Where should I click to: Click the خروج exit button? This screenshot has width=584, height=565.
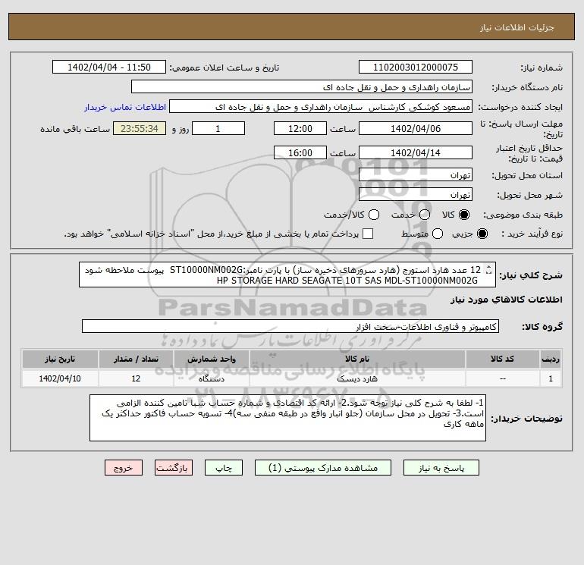click(x=124, y=468)
